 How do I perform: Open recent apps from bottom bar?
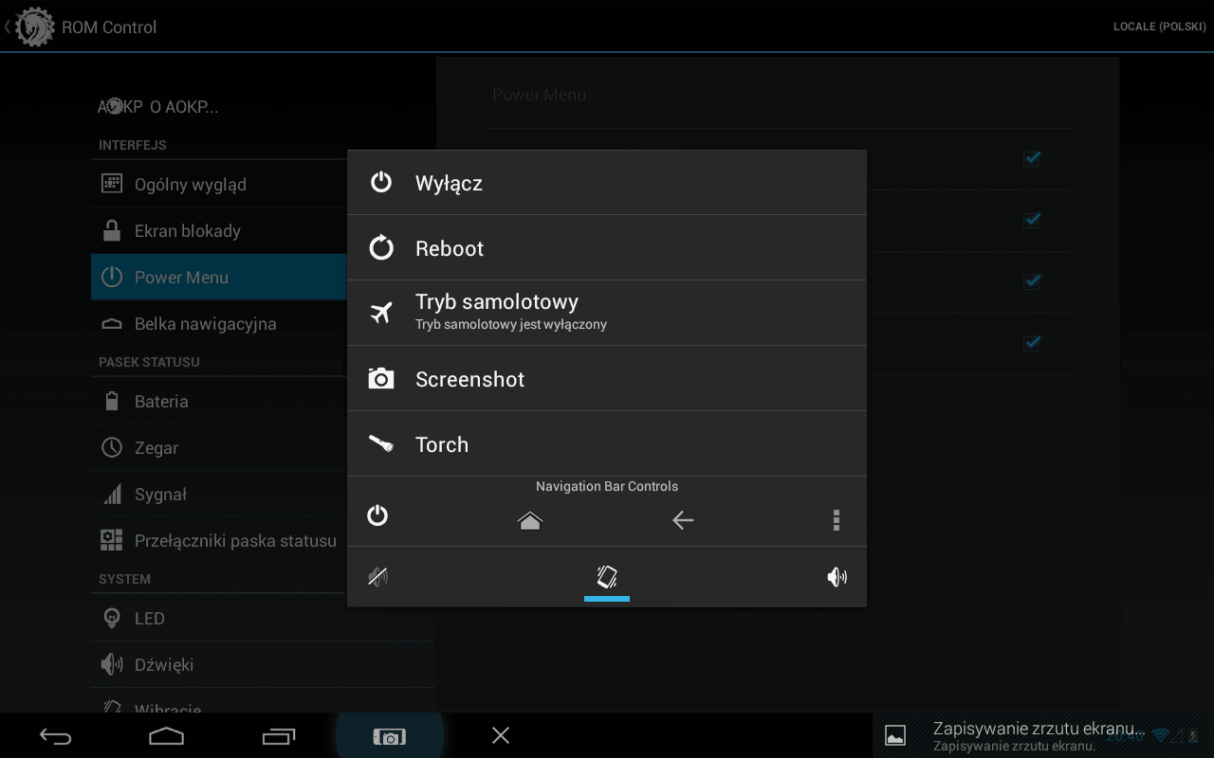[x=279, y=736]
